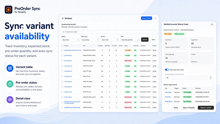Open sync job link finished at 06:54:48
Screen dimensions: 220x124
[x=169, y=101]
